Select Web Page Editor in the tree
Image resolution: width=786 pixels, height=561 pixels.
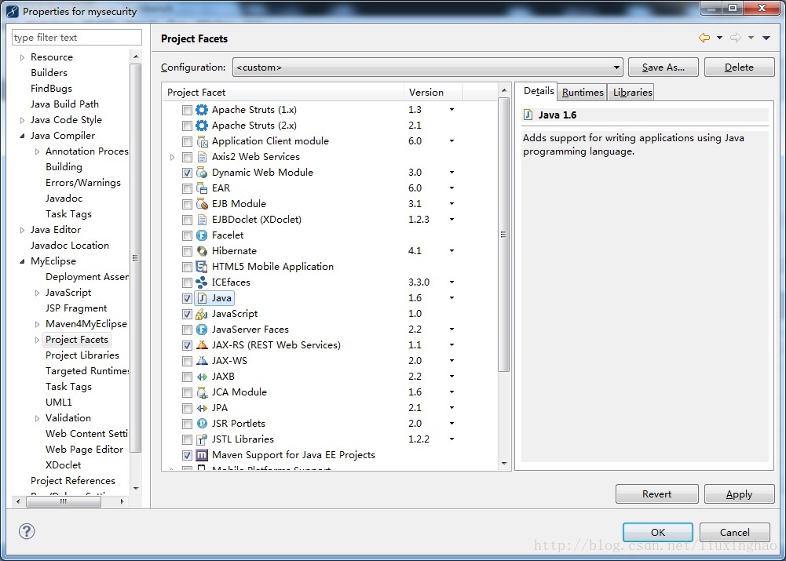[84, 450]
